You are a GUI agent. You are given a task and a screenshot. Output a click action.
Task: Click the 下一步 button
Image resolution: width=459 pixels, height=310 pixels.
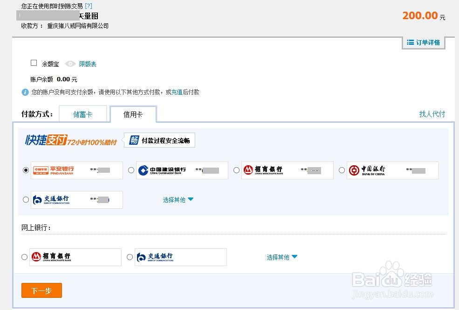click(41, 290)
